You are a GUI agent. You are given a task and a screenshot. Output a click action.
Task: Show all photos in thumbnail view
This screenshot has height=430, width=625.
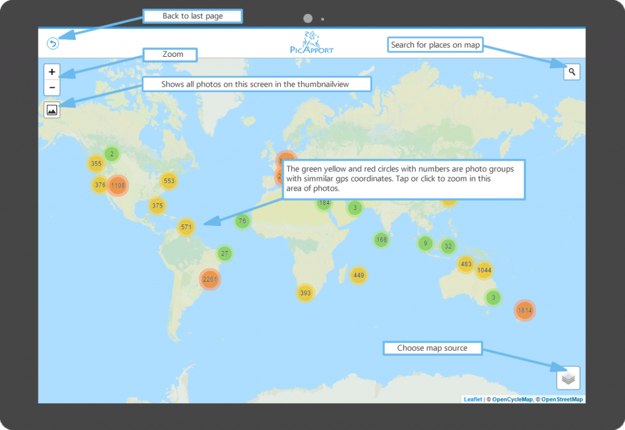[52, 110]
